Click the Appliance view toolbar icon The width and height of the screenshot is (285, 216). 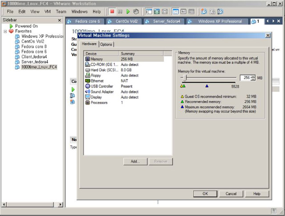(x=191, y=12)
